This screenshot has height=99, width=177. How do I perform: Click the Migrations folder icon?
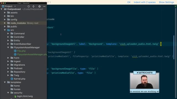pyautogui.click(x=12, y=65)
